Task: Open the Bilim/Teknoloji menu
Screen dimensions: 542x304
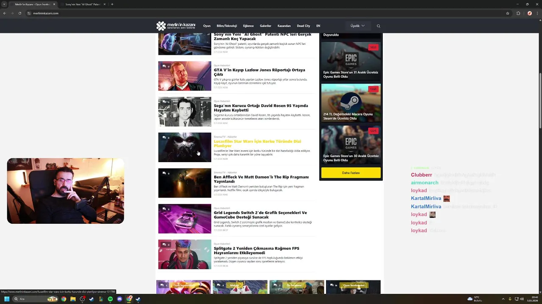Action: pos(227,26)
